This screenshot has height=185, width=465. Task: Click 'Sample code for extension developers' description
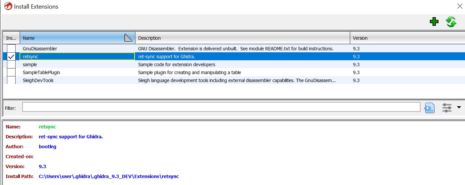pos(177,65)
